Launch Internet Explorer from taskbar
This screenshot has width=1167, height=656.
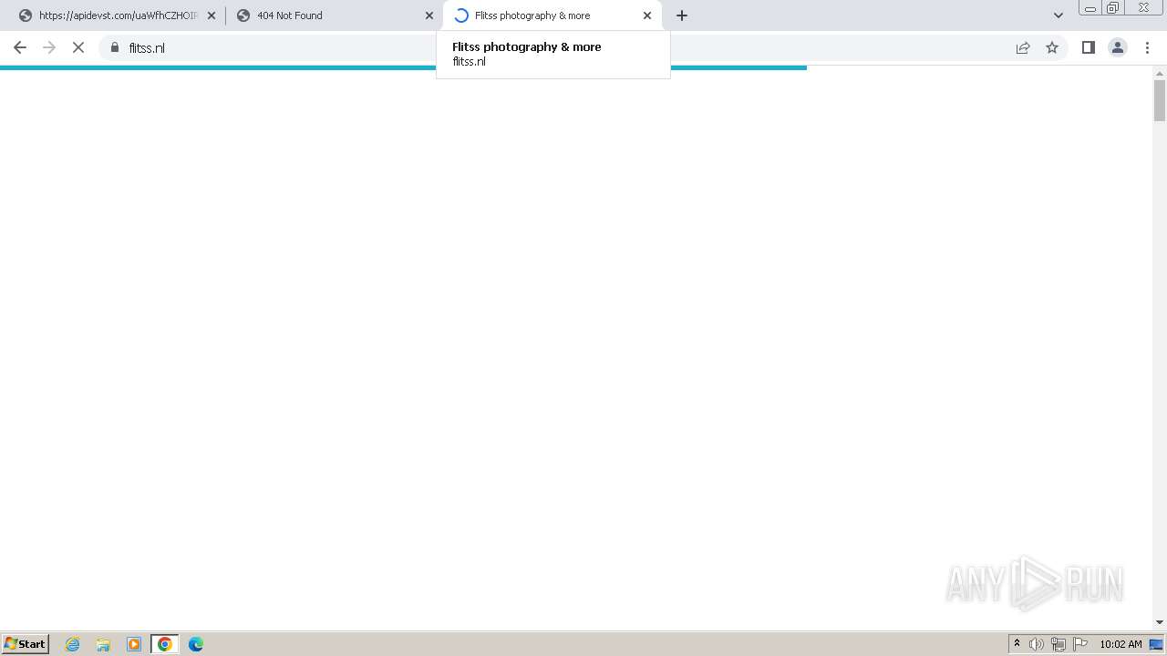pos(73,644)
